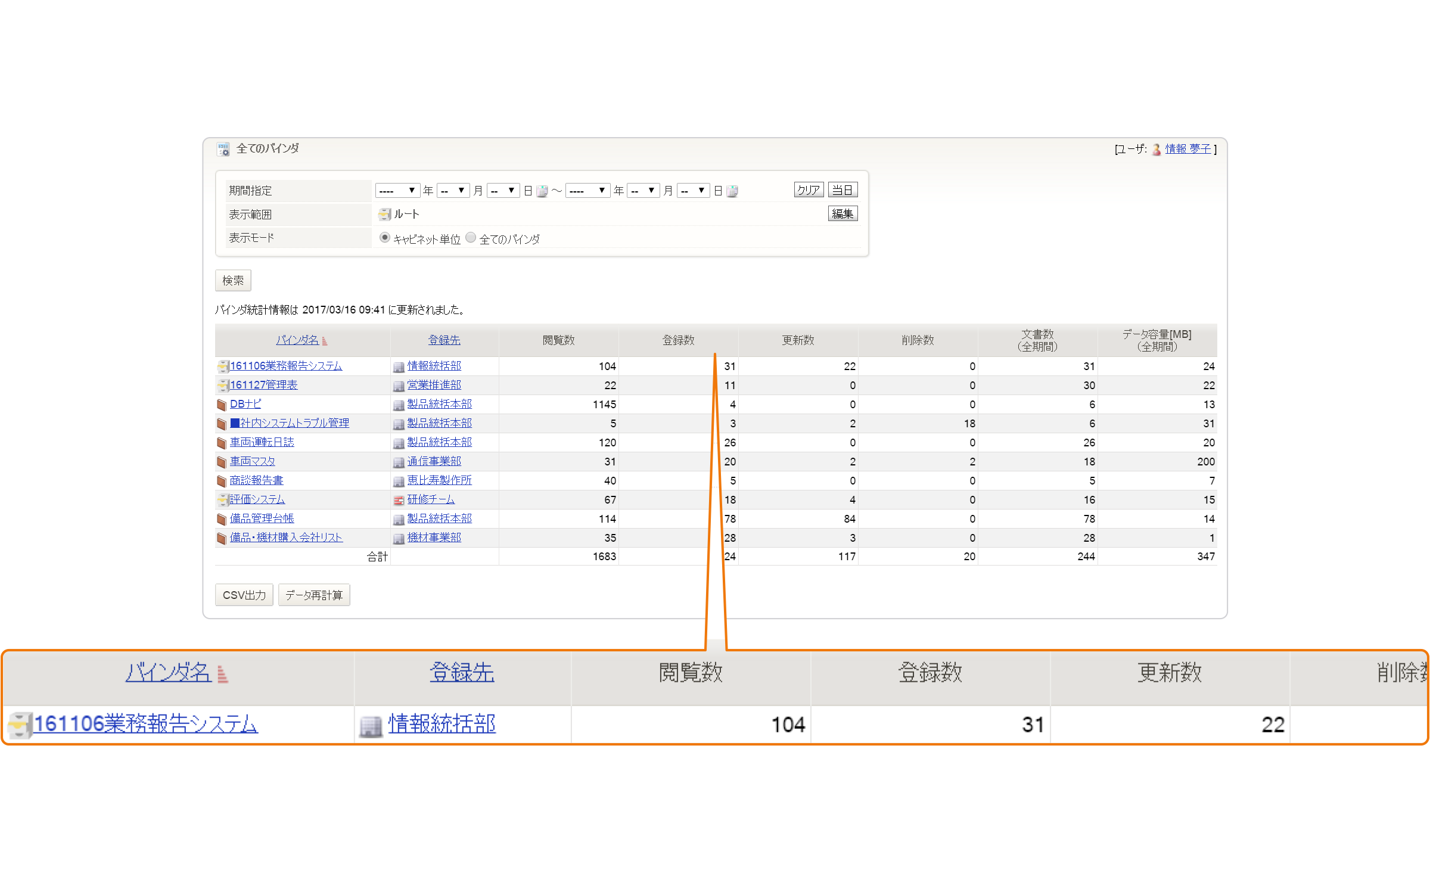Open the end day dropdown
1430x882 pixels.
tap(694, 191)
